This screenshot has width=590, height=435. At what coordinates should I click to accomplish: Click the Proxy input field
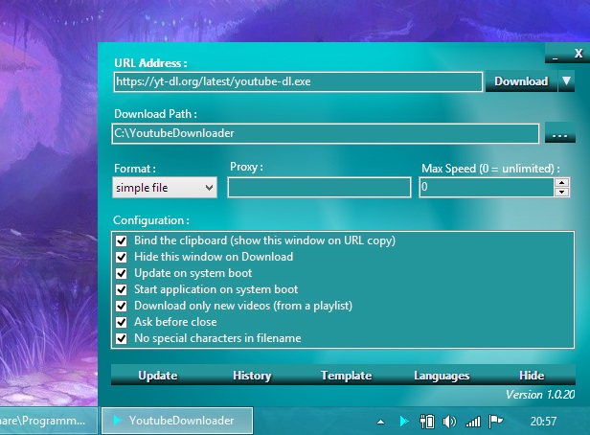click(x=319, y=188)
